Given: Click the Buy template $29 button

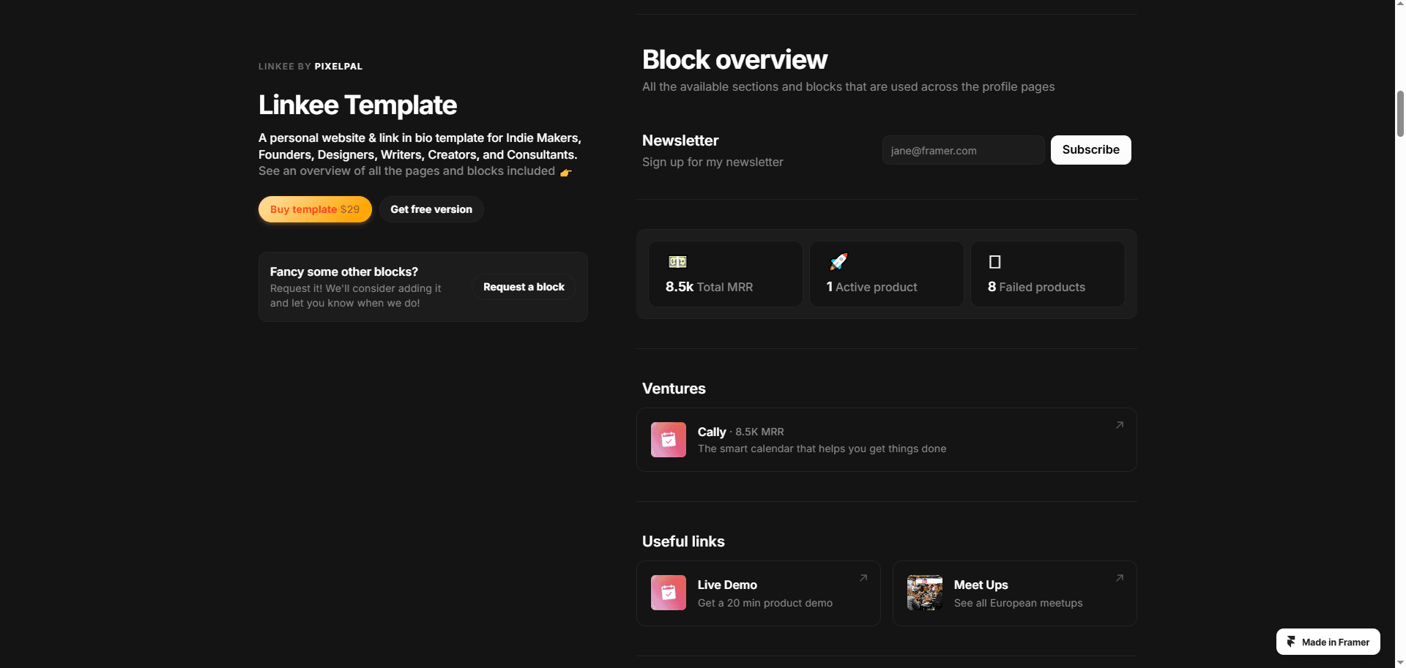Looking at the screenshot, I should 315,209.
